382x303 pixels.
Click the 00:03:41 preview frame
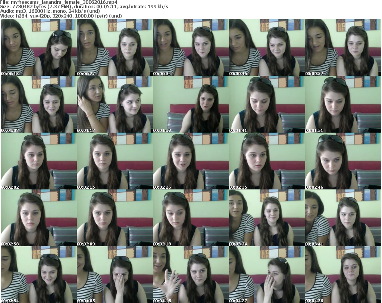[x=343, y=218]
